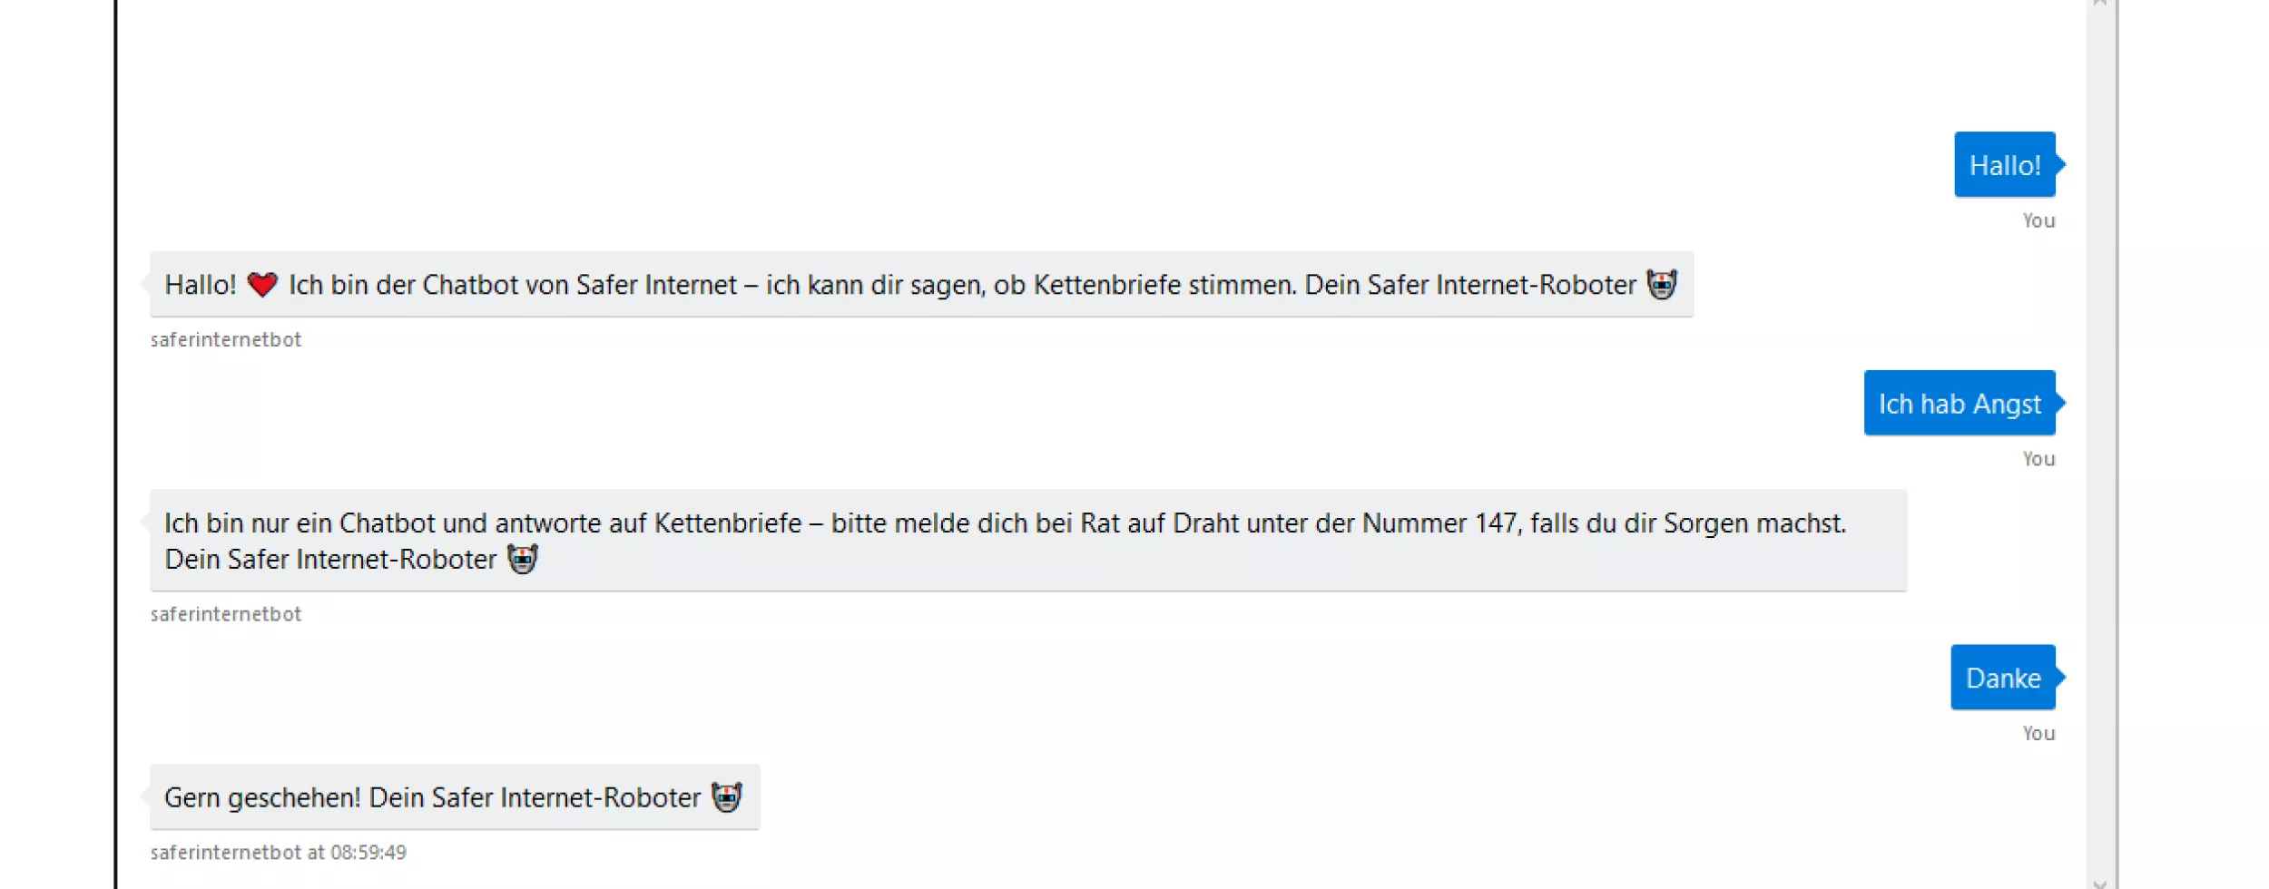Select the "Ich hab Angst" message bubble

pos(1959,404)
